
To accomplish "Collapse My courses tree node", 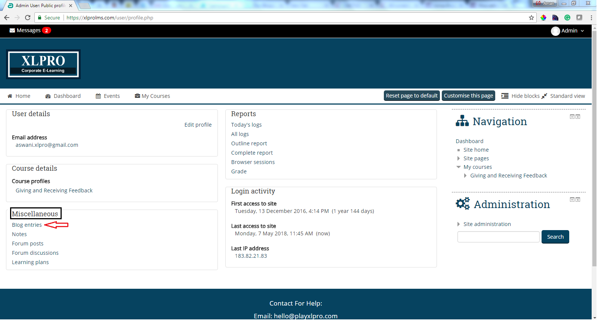I will pyautogui.click(x=459, y=167).
